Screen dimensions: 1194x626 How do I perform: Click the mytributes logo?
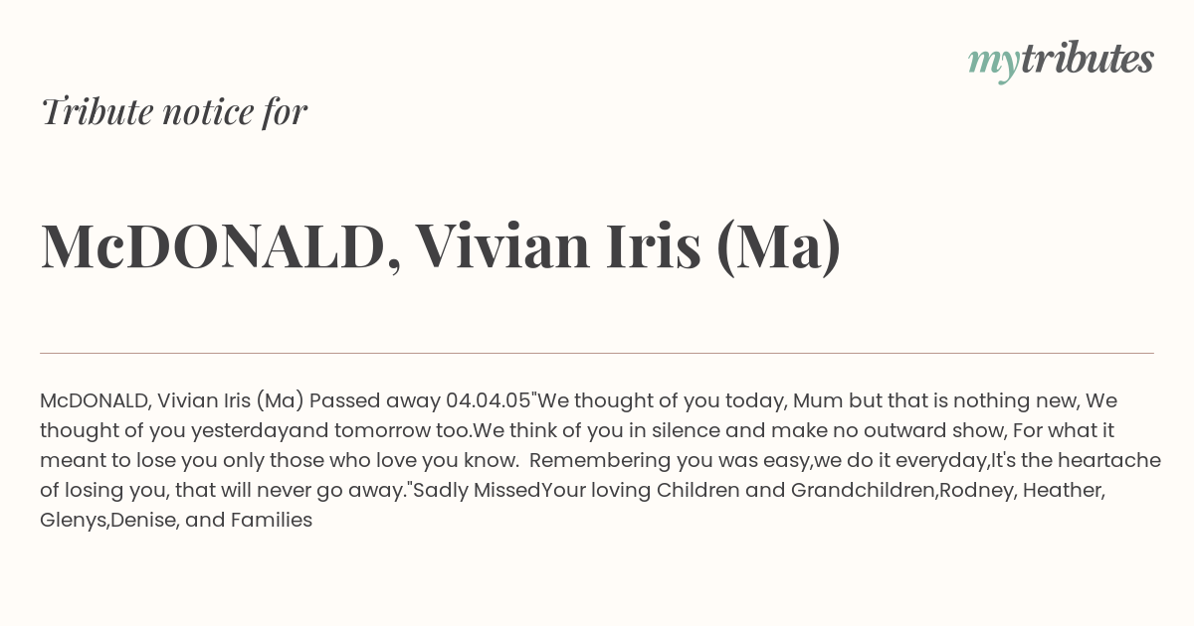(x=1061, y=61)
